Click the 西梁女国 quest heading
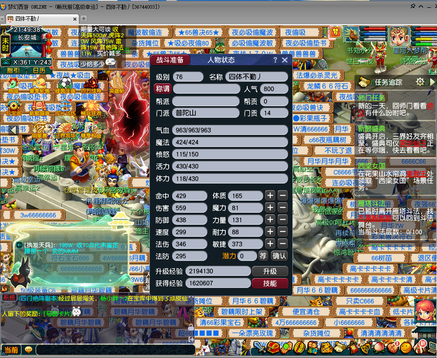The width and height of the screenshot is (437, 358). pyautogui.click(x=371, y=166)
